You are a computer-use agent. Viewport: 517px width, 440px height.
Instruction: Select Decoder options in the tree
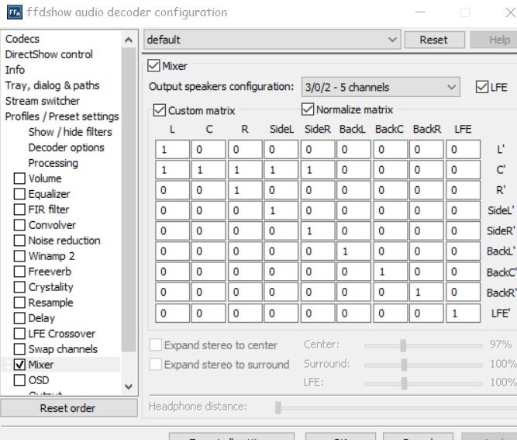point(67,147)
